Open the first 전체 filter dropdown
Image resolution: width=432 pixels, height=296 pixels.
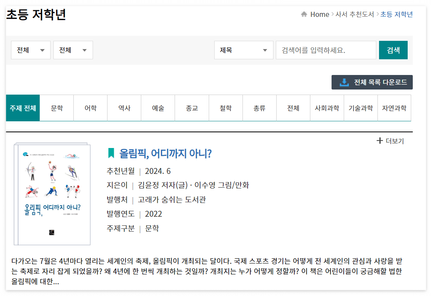(30, 50)
